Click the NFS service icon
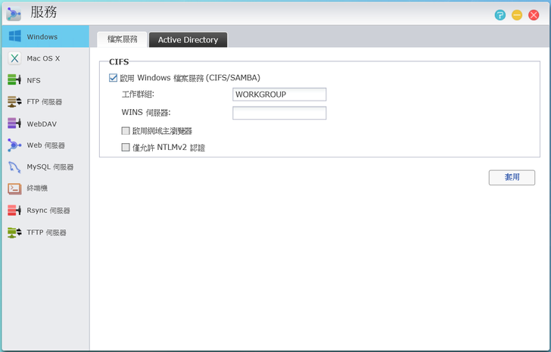The image size is (551, 352). click(14, 79)
